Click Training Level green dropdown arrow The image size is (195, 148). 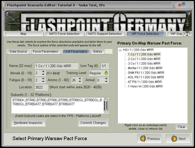click(106, 73)
